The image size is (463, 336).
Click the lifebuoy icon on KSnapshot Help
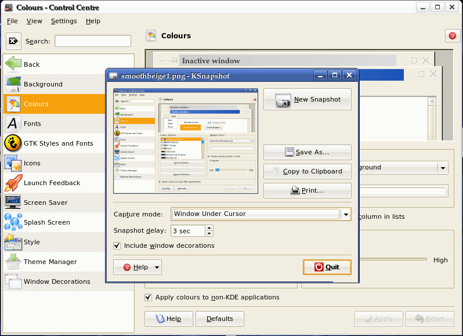click(127, 267)
